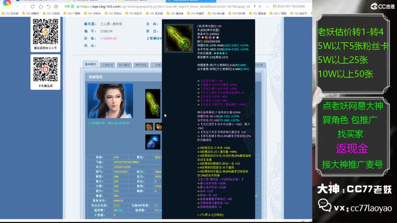Open the '129 广陵散' bookmark
Screen dimensions: 397x223
click(x=72, y=13)
